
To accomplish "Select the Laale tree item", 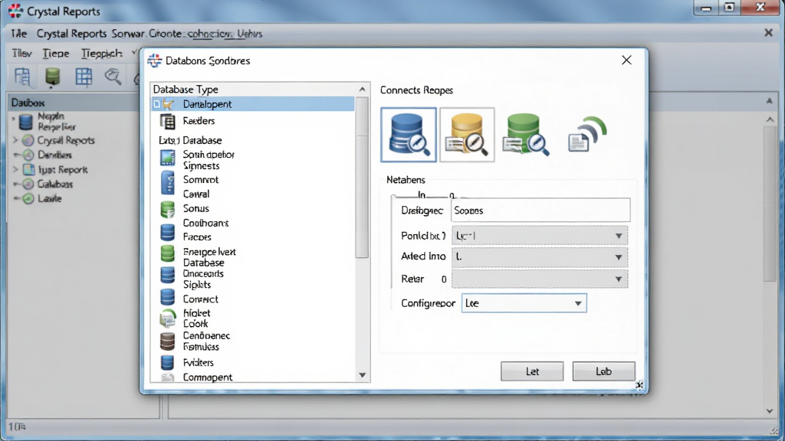I will (x=50, y=198).
